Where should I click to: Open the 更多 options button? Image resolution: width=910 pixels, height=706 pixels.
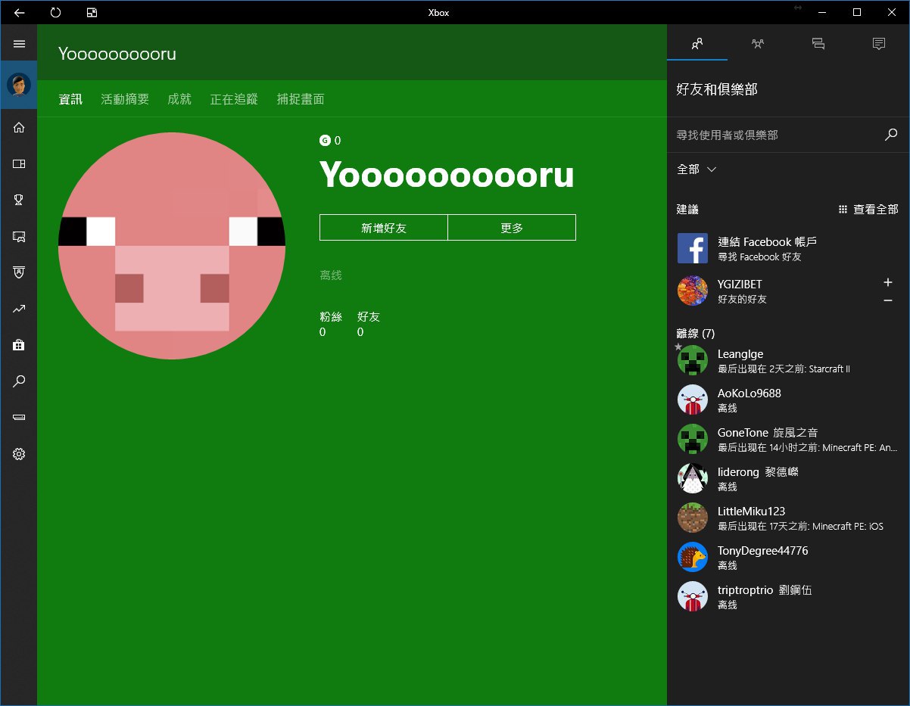(512, 228)
